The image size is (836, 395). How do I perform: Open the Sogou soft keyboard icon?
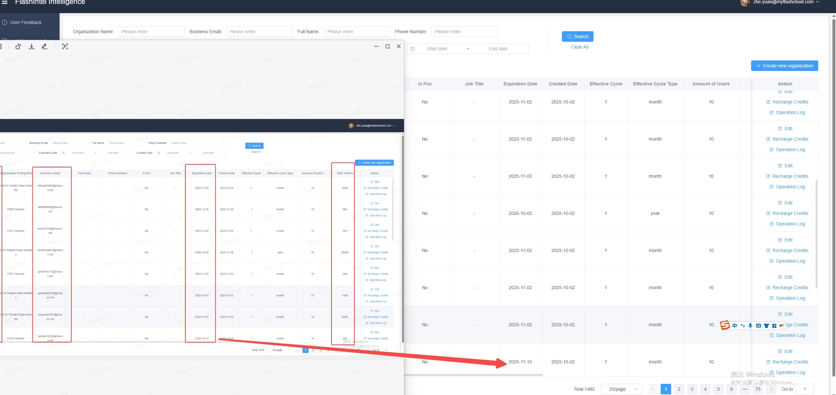click(x=758, y=326)
